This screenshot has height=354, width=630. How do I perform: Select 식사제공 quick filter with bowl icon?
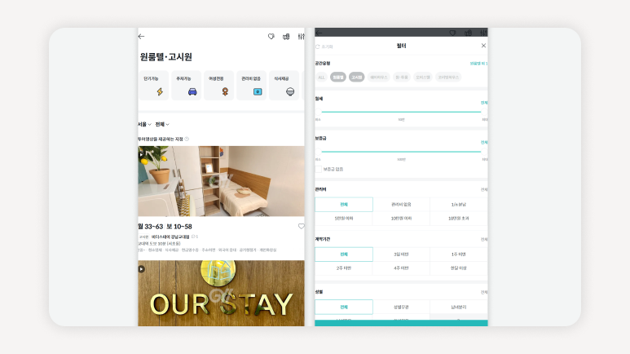pos(284,86)
